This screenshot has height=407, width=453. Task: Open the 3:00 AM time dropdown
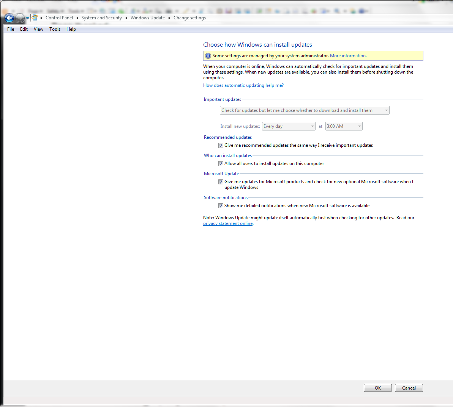click(x=344, y=126)
